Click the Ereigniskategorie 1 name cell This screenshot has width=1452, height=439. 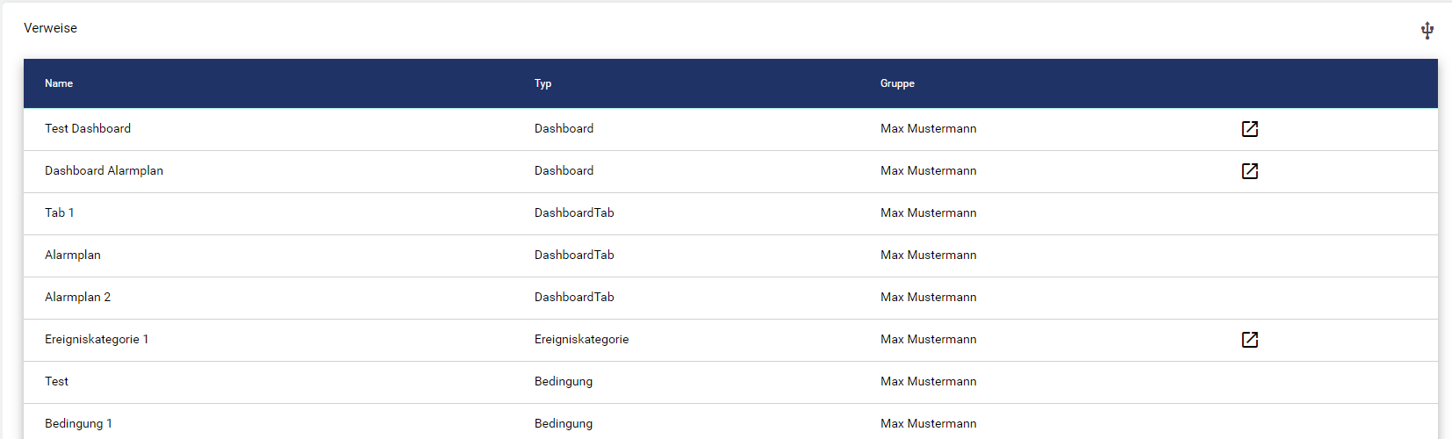point(97,339)
